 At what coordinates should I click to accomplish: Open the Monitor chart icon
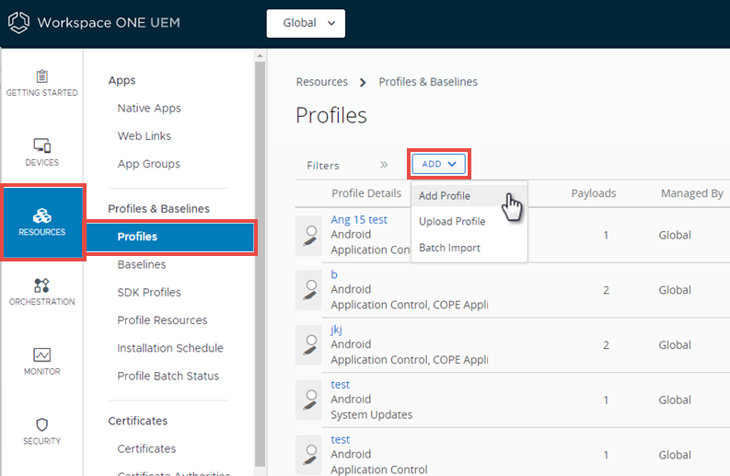(x=42, y=354)
